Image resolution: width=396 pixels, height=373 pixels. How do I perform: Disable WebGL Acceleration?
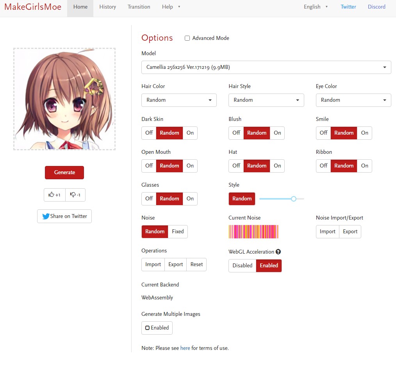coord(243,266)
